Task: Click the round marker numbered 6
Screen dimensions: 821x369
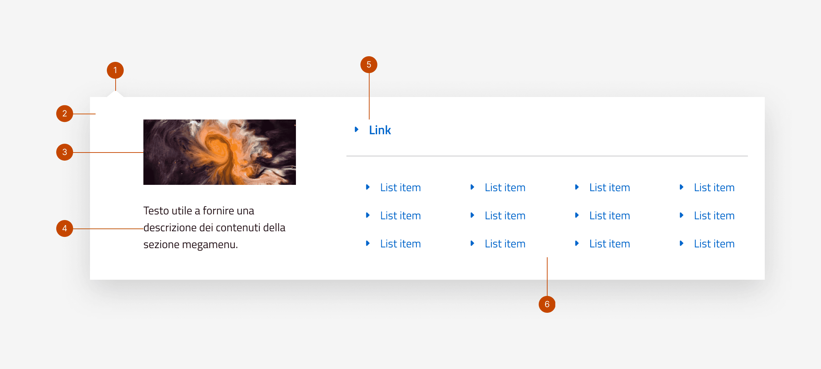Action: [x=547, y=304]
